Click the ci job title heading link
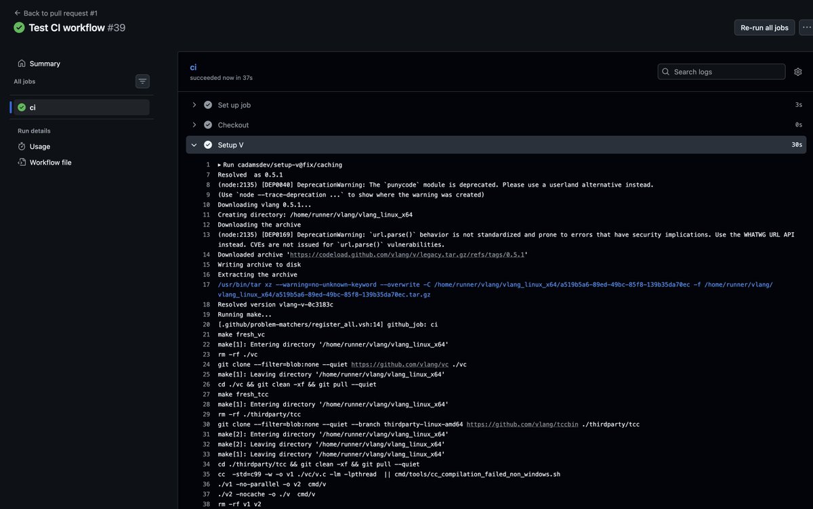The height and width of the screenshot is (509, 813). 193,67
